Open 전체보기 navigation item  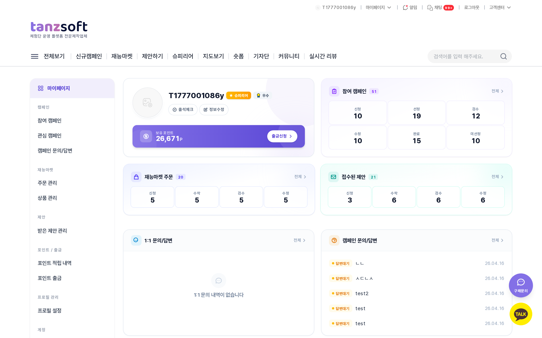coord(54,56)
